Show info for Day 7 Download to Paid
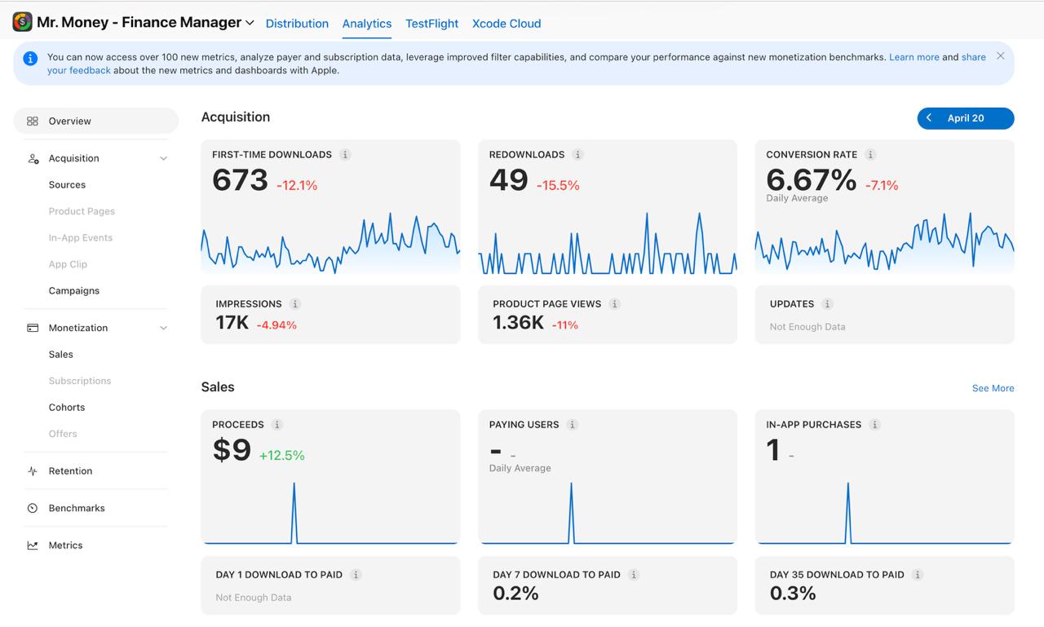The image size is (1044, 627). click(634, 575)
